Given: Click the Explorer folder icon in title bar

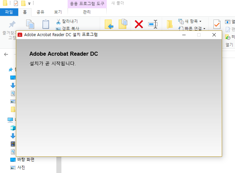Looking at the screenshot, I should tap(5, 3).
